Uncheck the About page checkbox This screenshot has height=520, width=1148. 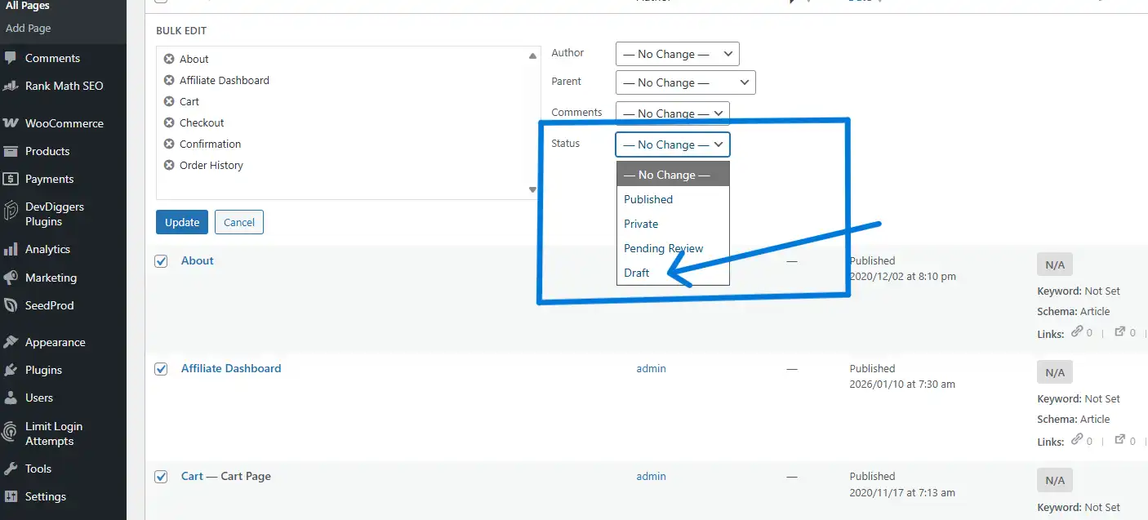pyautogui.click(x=162, y=261)
